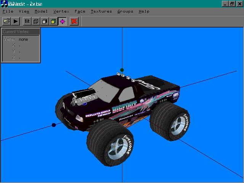Viewport: 244px width, 183px height.
Task: Open the Help menu
Action: 144,11
